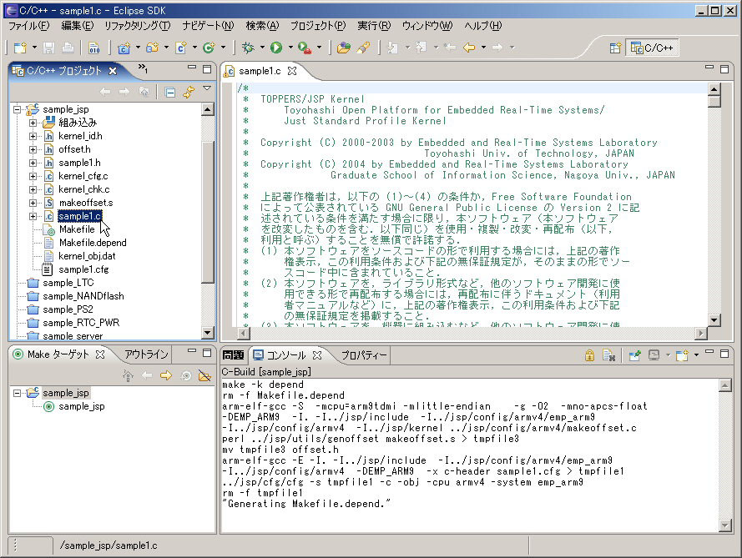
Task: Maximize the console panel
Action: pos(724,354)
